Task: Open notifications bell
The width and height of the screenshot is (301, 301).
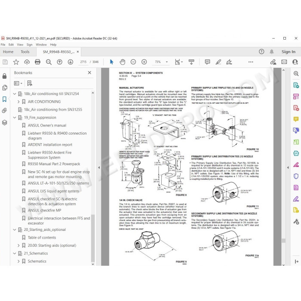Action: point(272,52)
